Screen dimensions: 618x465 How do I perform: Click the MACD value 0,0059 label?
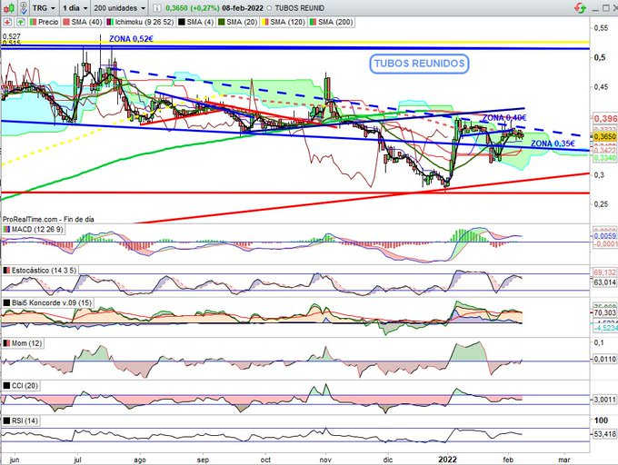pos(604,236)
